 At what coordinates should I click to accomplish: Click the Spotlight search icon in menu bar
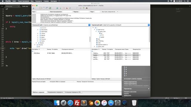click(x=185, y=1)
